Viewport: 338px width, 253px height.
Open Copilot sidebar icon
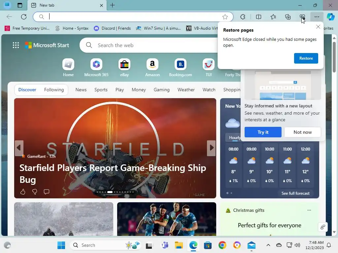point(331,17)
